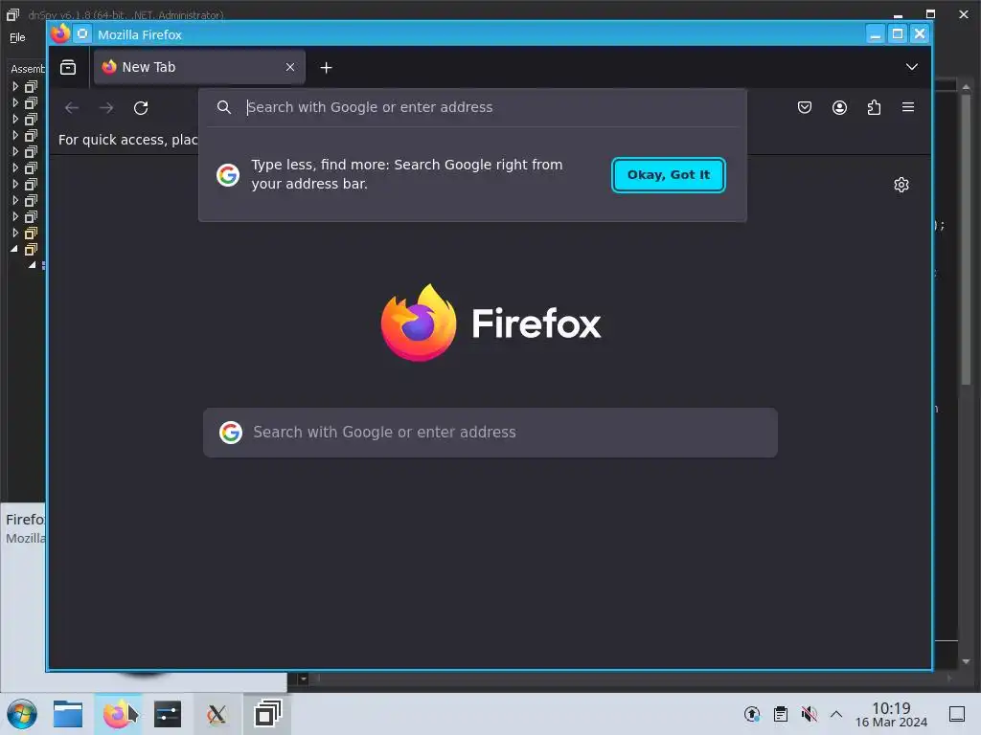
Task: Click the dnSpy scroll down arrow
Action: 966,661
